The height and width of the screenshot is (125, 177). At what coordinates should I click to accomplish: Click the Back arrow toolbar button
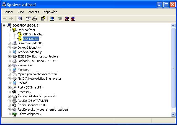coord(5,19)
